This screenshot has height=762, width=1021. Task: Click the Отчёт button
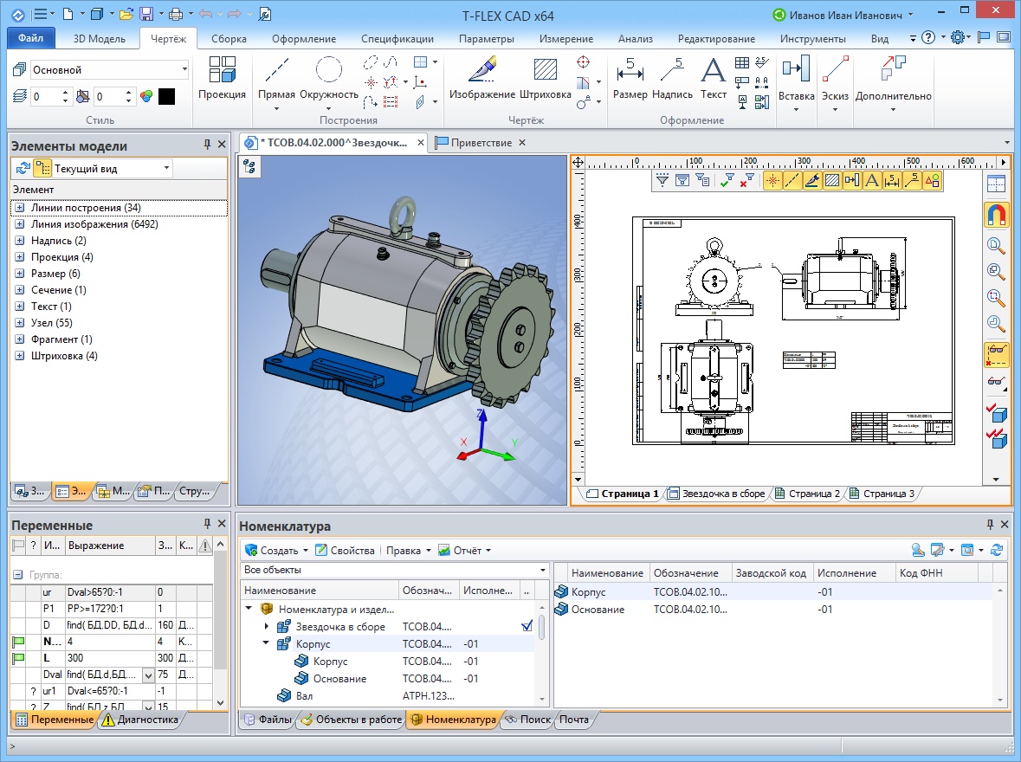coord(464,551)
